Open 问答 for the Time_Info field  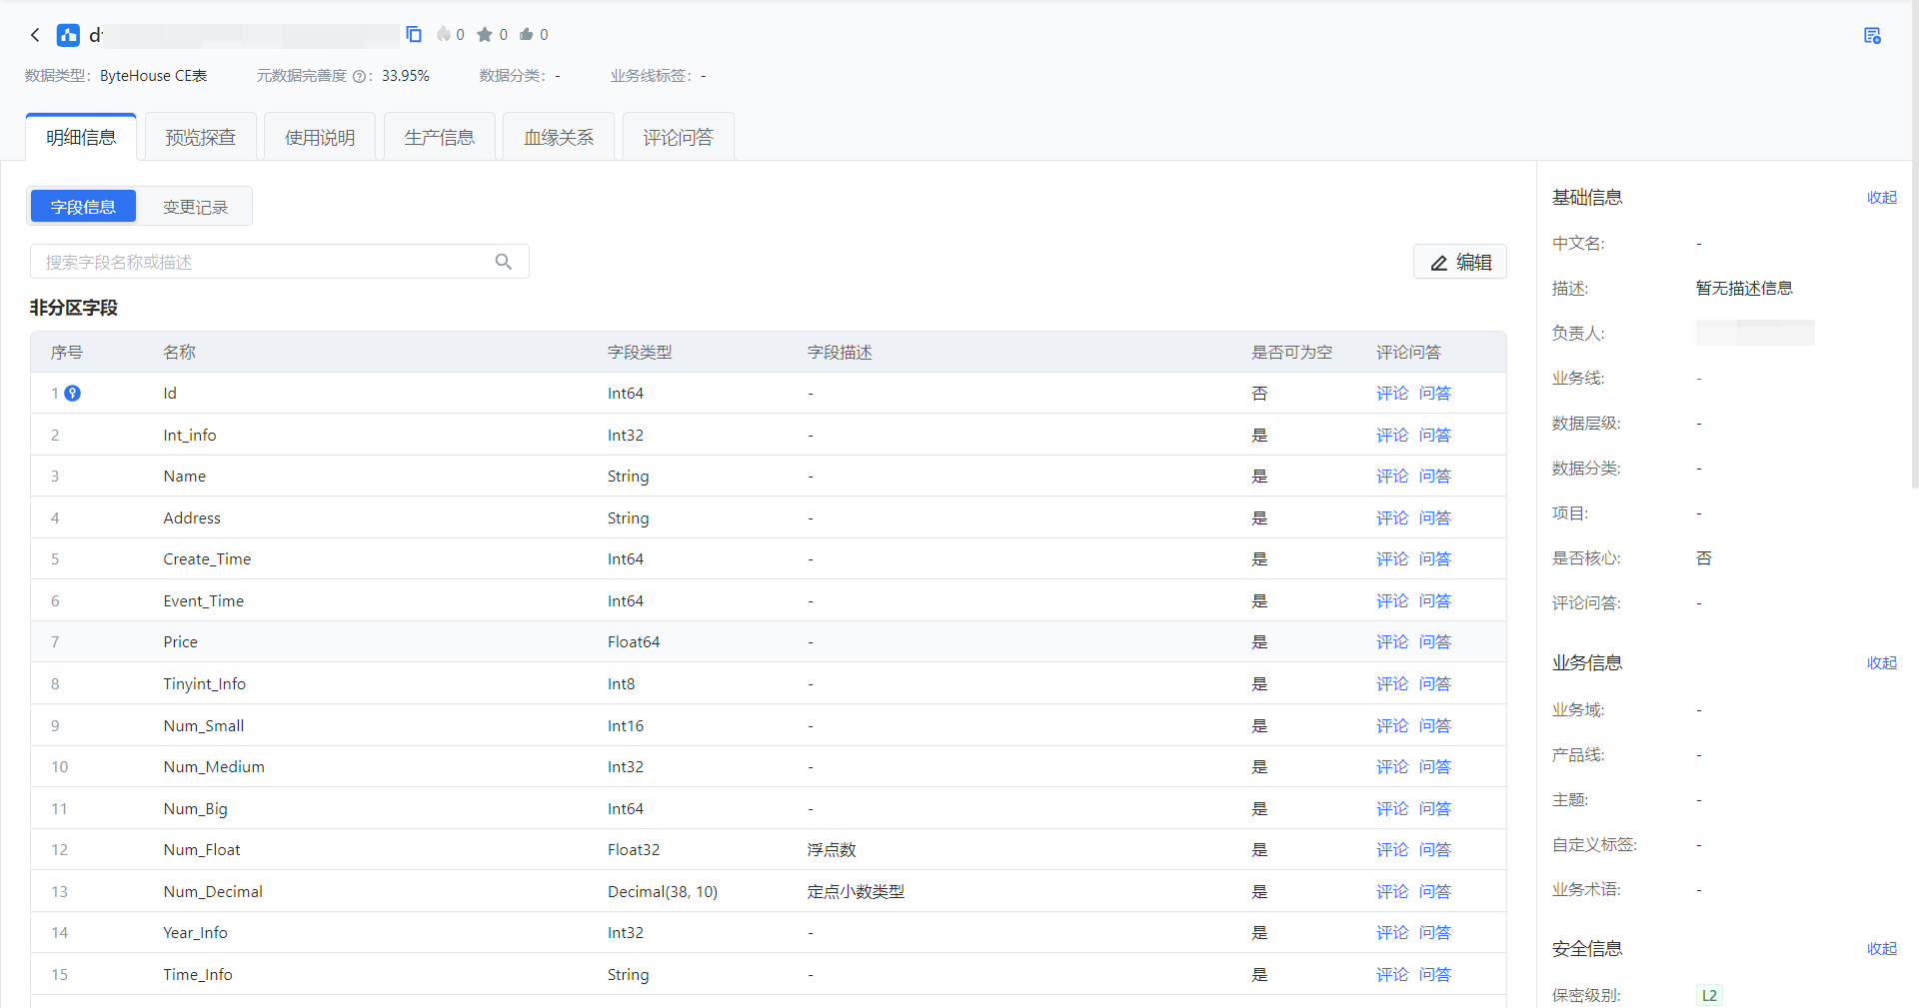[x=1435, y=975]
